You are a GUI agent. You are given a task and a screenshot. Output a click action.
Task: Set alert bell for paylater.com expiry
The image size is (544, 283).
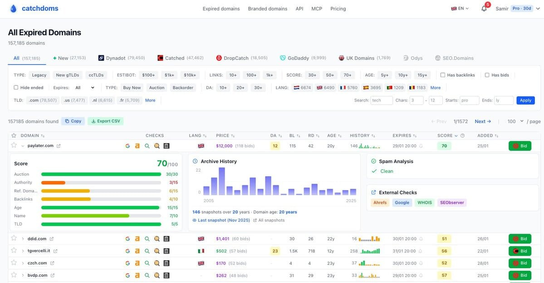pyautogui.click(x=421, y=146)
